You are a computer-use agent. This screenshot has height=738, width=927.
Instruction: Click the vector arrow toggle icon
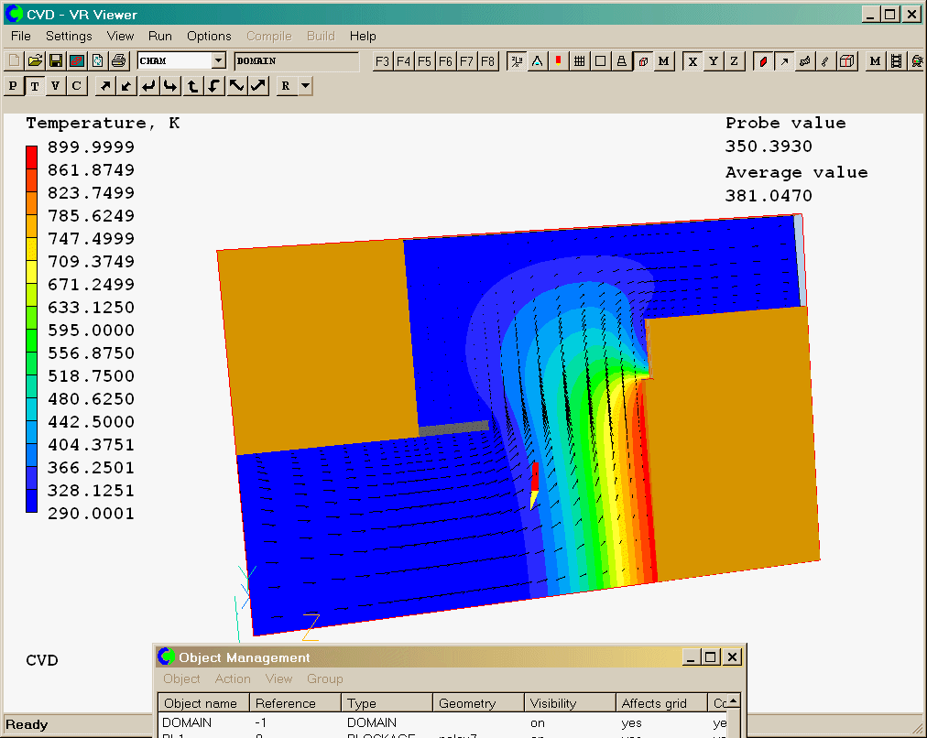784,61
